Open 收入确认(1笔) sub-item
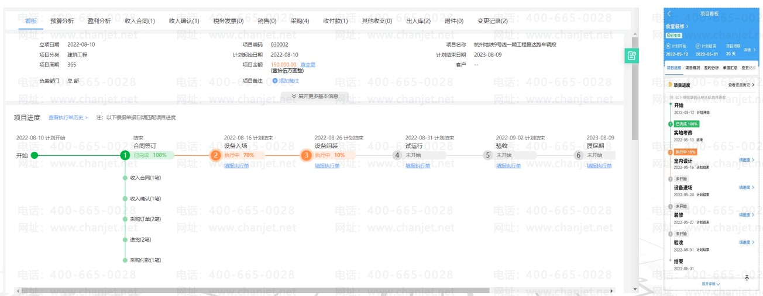Screen dimensions: 763x296 tap(145, 199)
